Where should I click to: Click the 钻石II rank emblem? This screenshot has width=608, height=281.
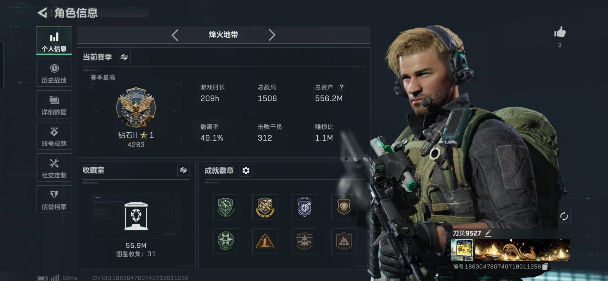click(x=136, y=108)
